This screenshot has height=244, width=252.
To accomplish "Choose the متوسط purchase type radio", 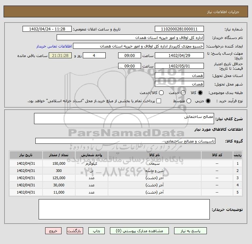I will 189,101.
